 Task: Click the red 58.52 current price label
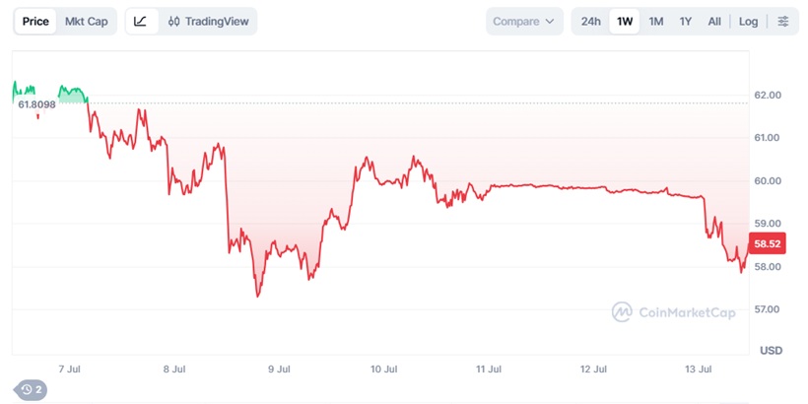[768, 244]
